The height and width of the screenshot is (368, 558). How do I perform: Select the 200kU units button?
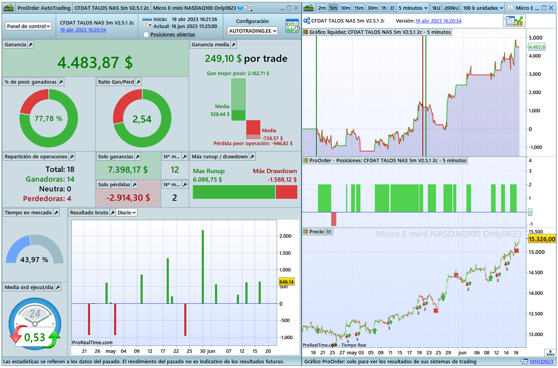[x=451, y=8]
